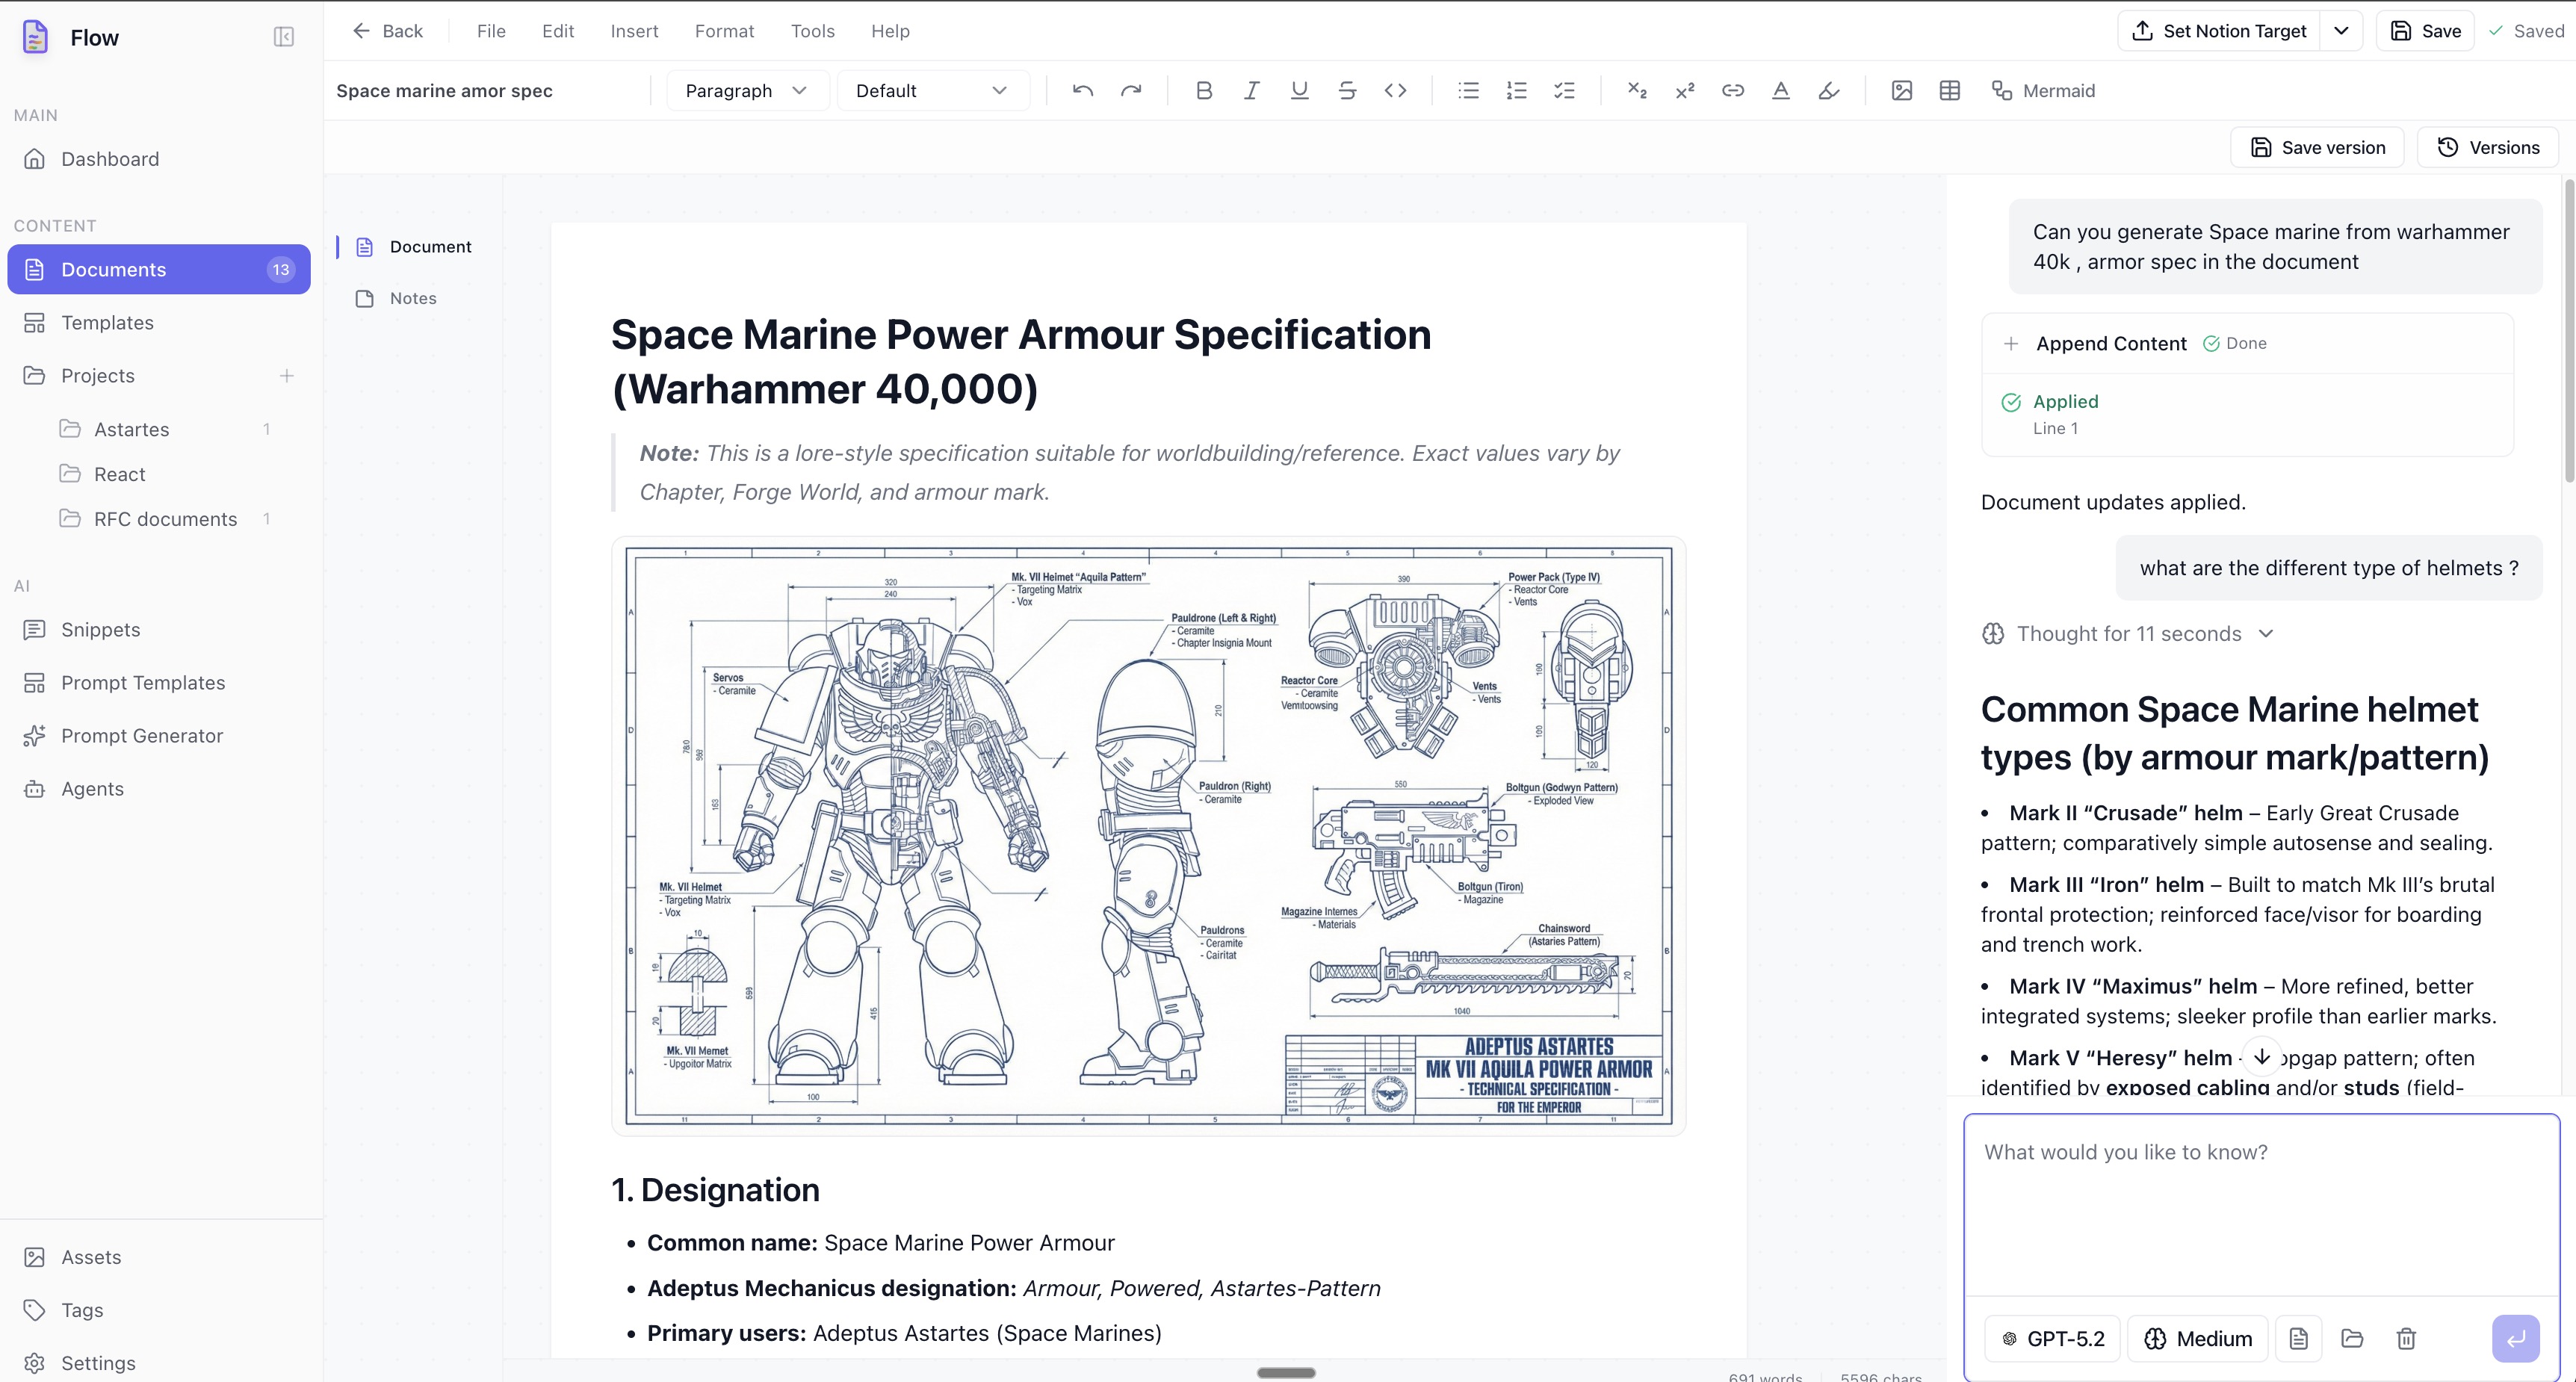Focus the chat question input field
This screenshot has width=2576, height=1382.
click(2262, 1205)
